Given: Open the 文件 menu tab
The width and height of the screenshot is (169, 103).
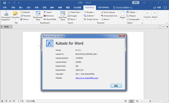Looking at the screenshot, I should [x=5, y=8].
